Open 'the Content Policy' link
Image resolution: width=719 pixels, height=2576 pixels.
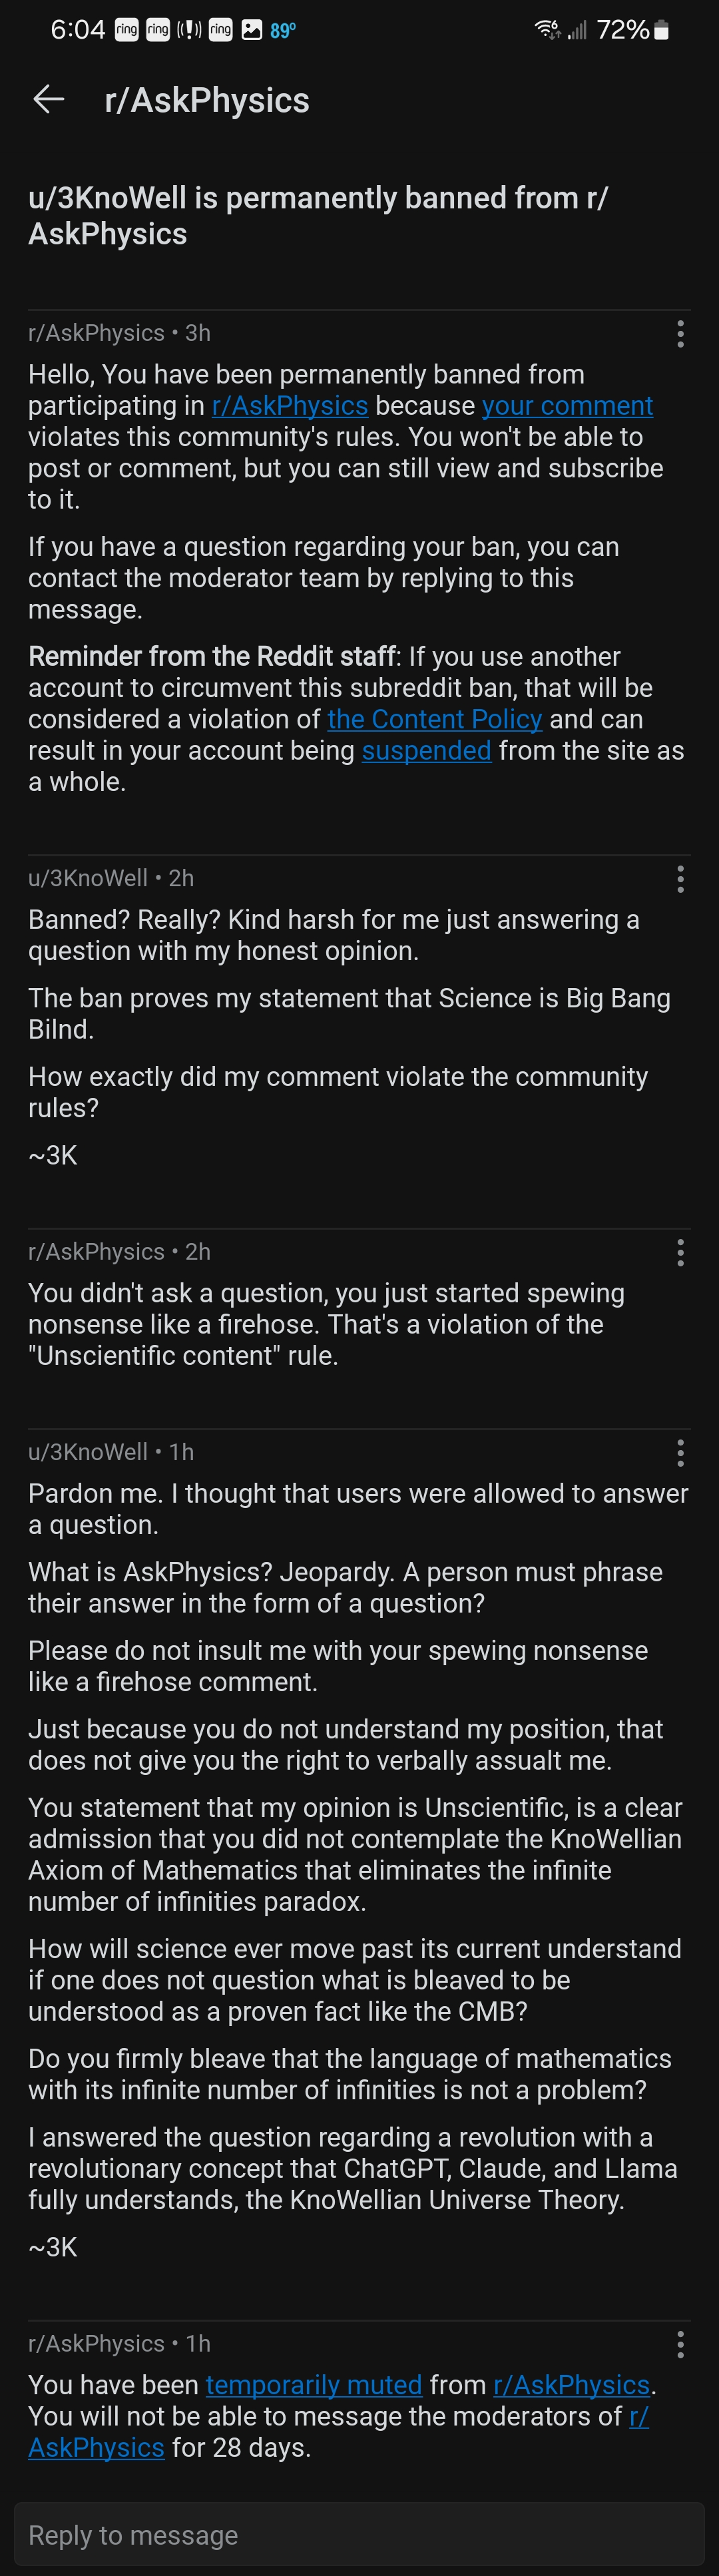point(434,719)
